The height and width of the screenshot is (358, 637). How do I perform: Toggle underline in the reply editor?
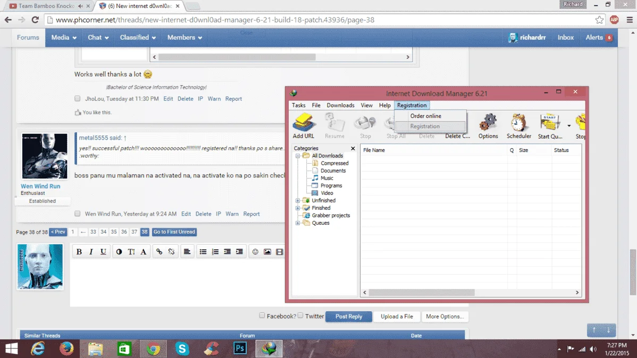pyautogui.click(x=103, y=252)
